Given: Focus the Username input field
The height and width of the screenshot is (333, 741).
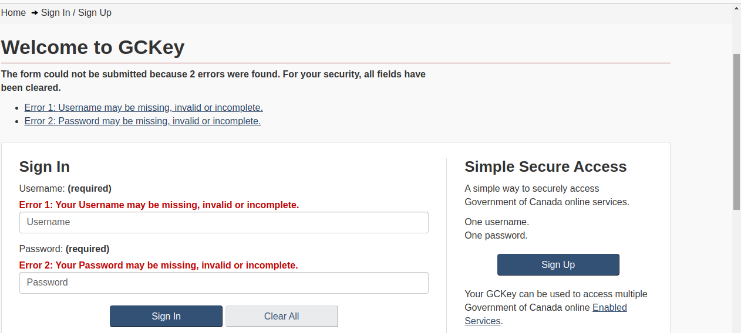Looking at the screenshot, I should 224,222.
